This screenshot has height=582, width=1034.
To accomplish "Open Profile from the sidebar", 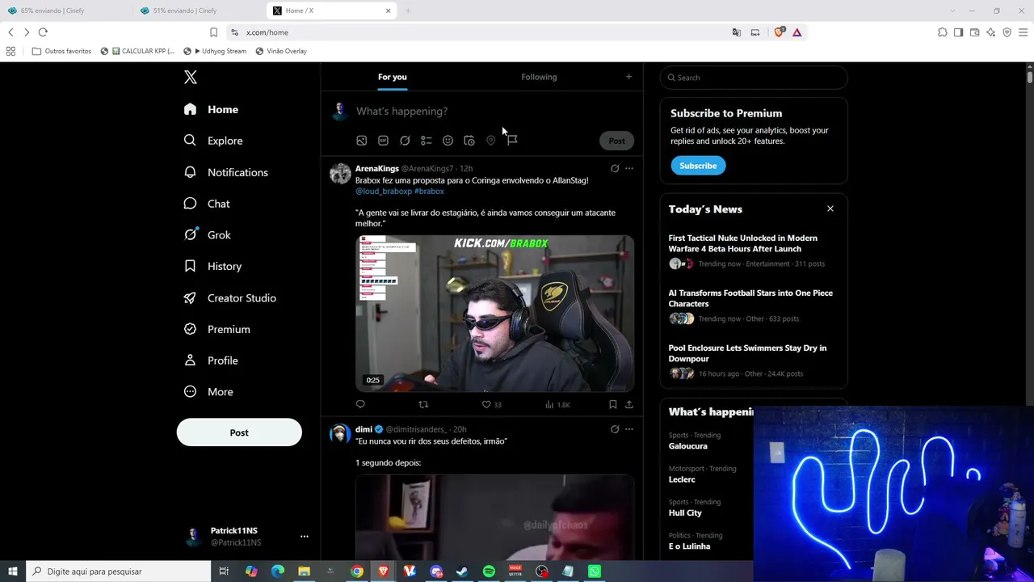I will tap(211, 361).
